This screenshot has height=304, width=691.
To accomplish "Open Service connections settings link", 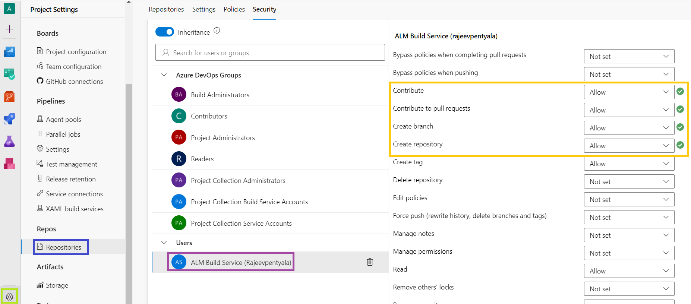I will [74, 194].
